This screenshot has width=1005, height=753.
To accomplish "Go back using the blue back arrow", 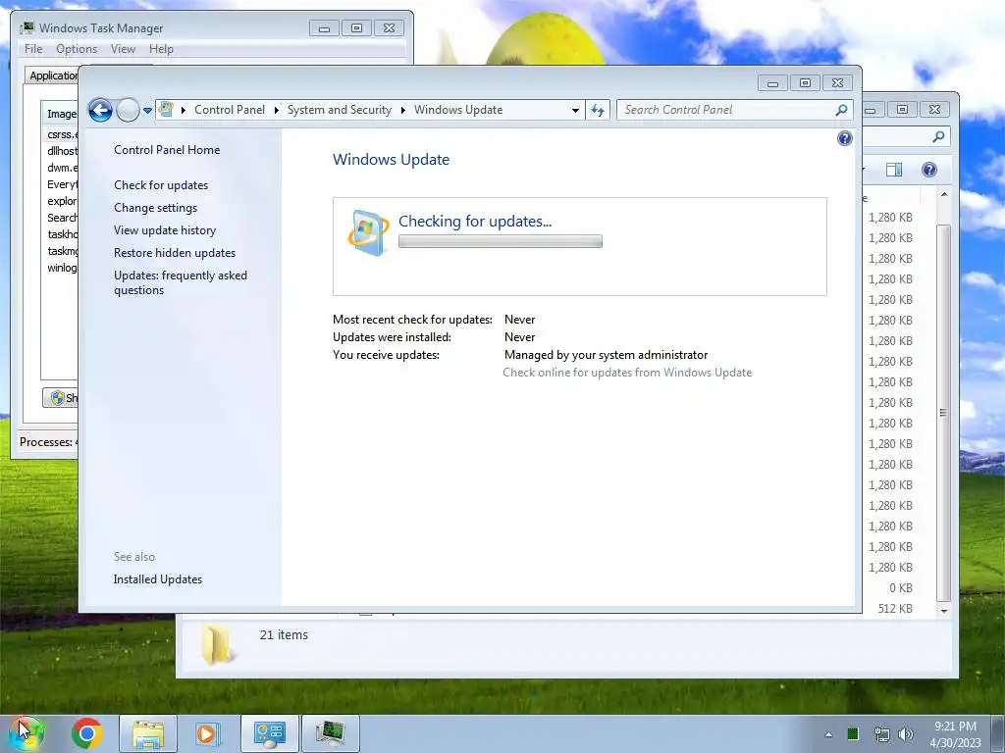I will [x=100, y=110].
